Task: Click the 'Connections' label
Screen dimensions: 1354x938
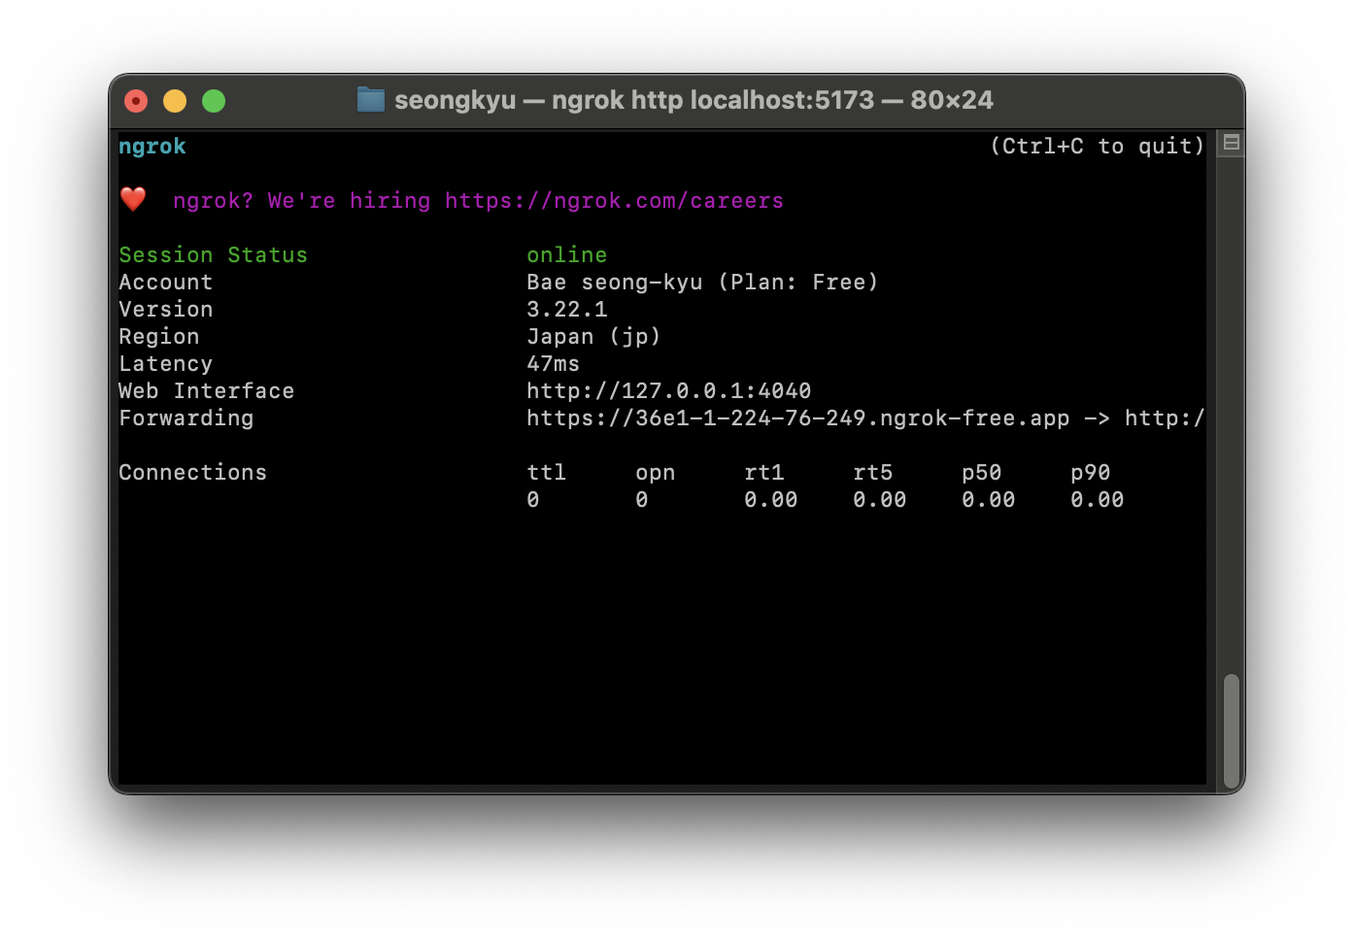Action: 192,473
